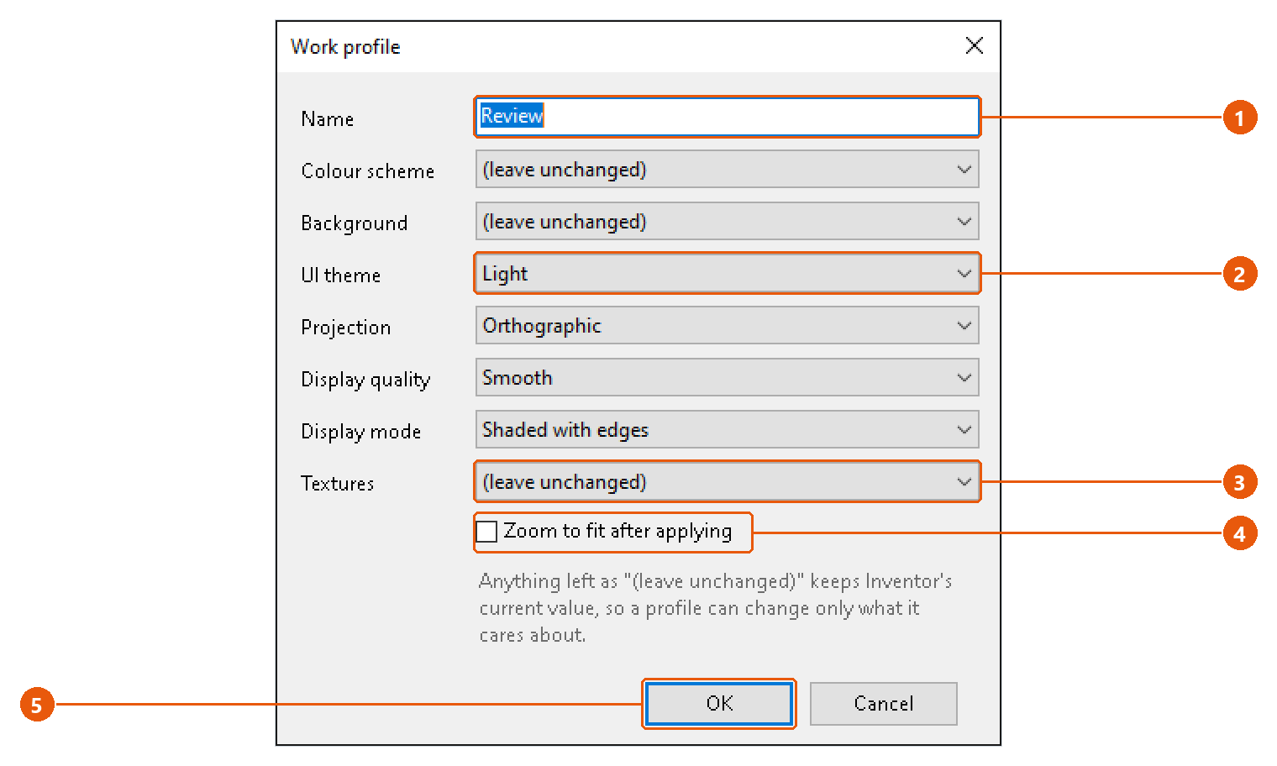Screen dimensions: 1277x766
Task: Click the "Anything left as" hint text
Action: pos(716,608)
